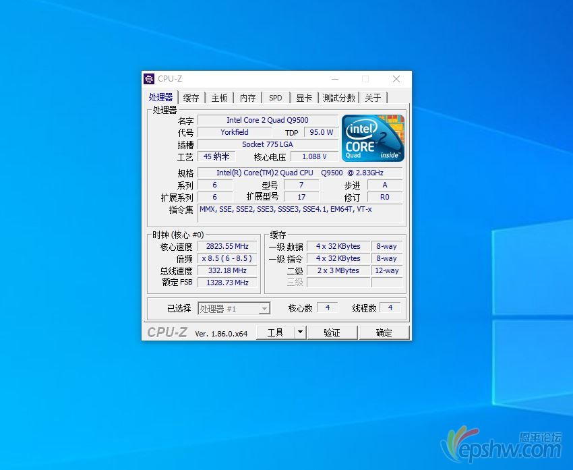Image resolution: width=573 pixels, height=470 pixels.
Task: Click the 核心数 value field
Action: tap(328, 307)
